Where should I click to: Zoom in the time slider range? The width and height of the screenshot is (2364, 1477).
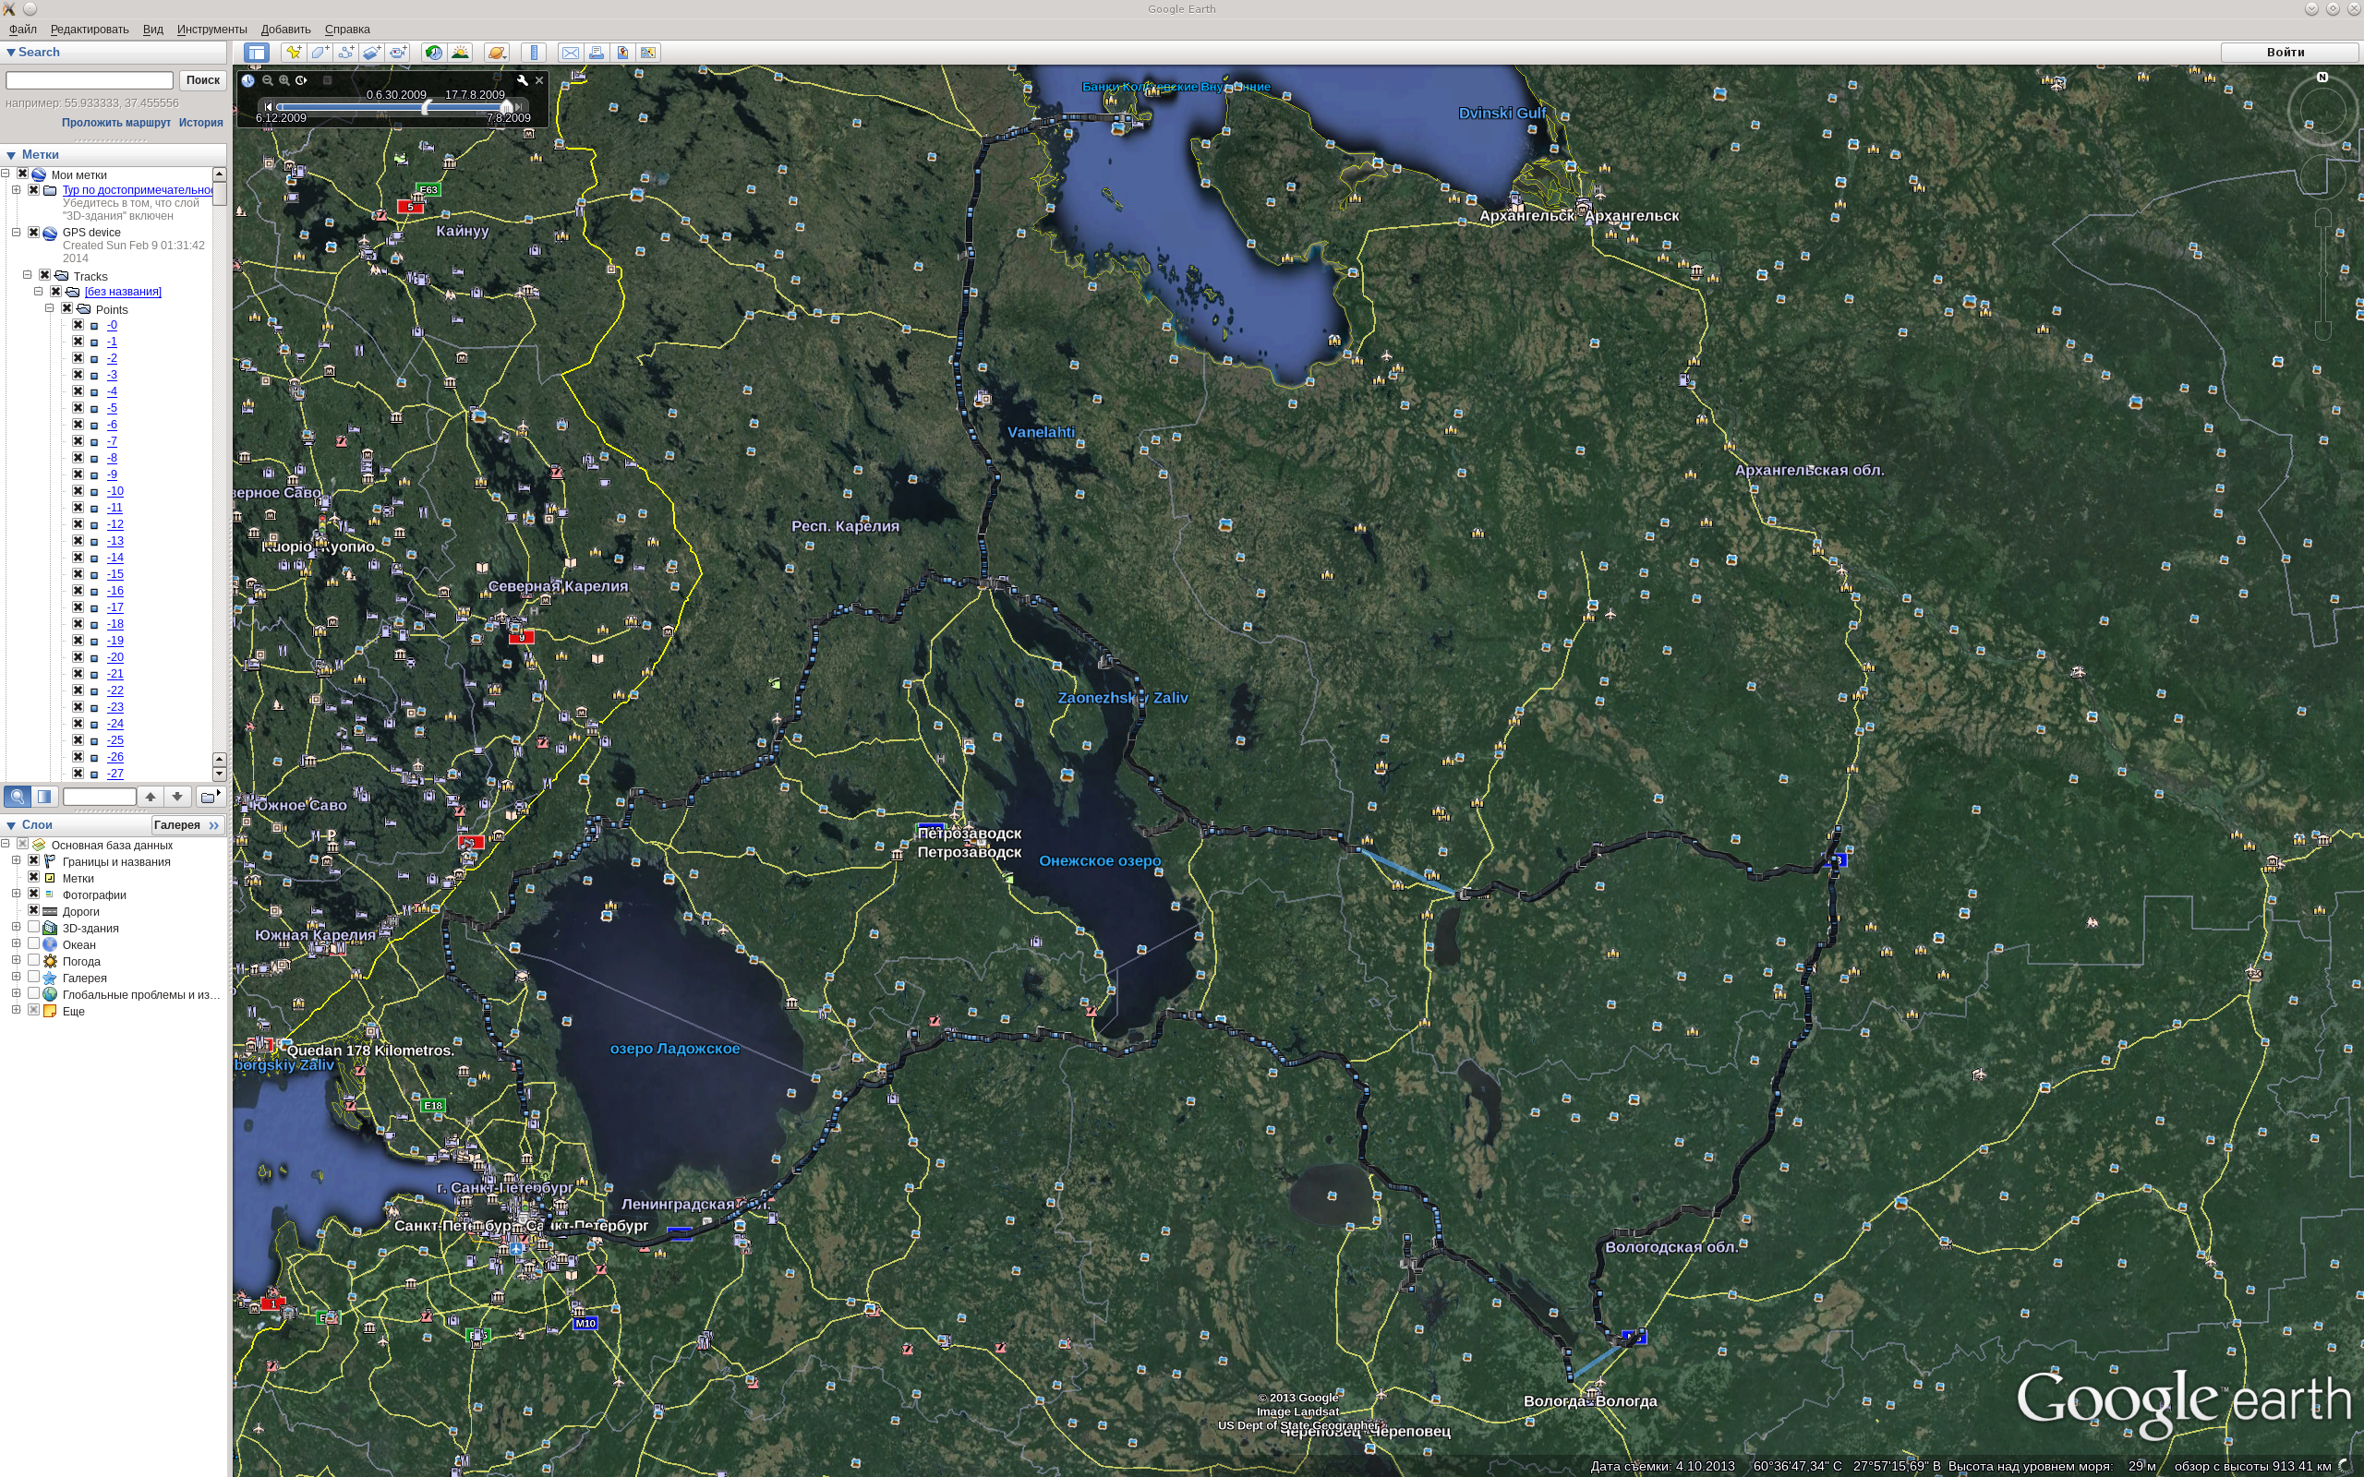click(x=284, y=80)
